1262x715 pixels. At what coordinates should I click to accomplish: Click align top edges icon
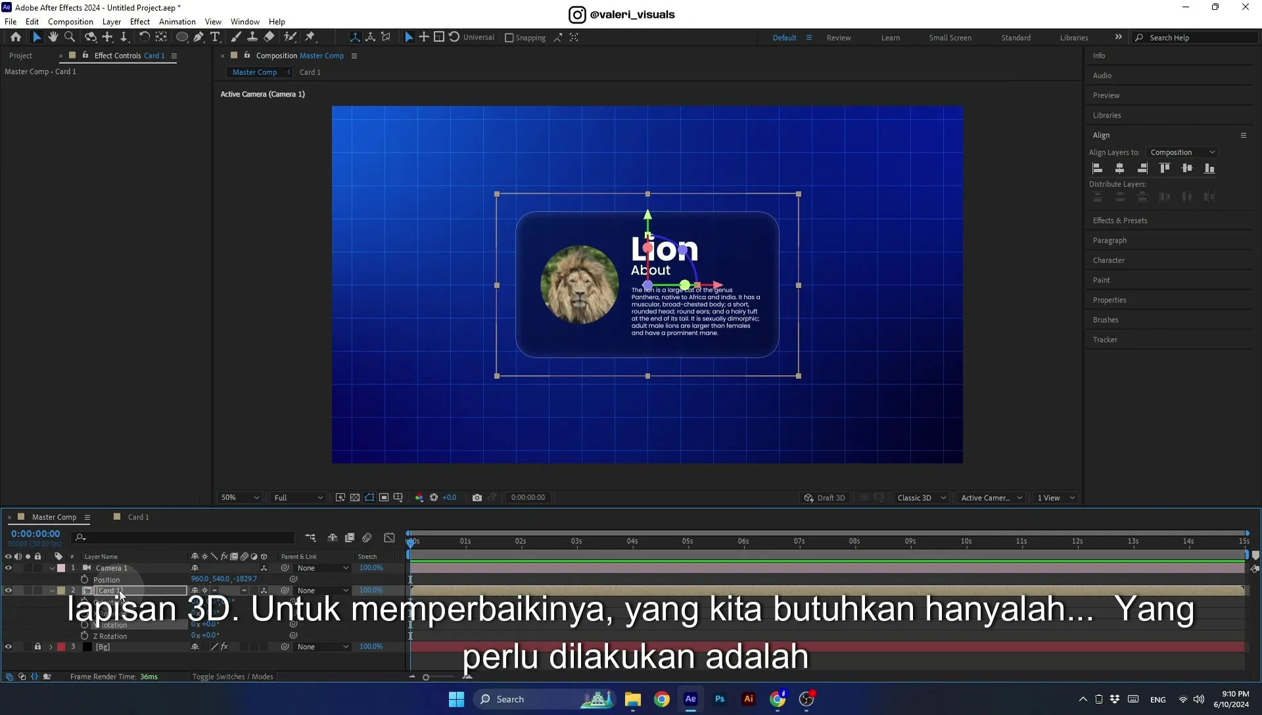(1165, 168)
